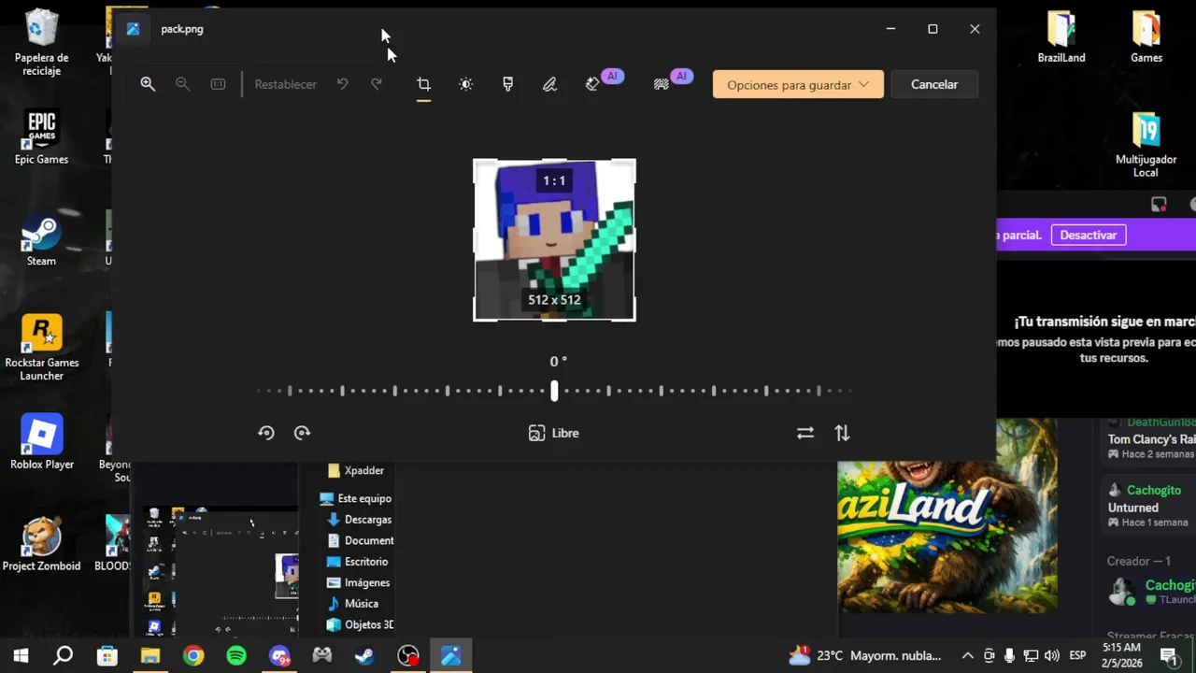
Task: Zoom out of the image
Action: coord(183,84)
